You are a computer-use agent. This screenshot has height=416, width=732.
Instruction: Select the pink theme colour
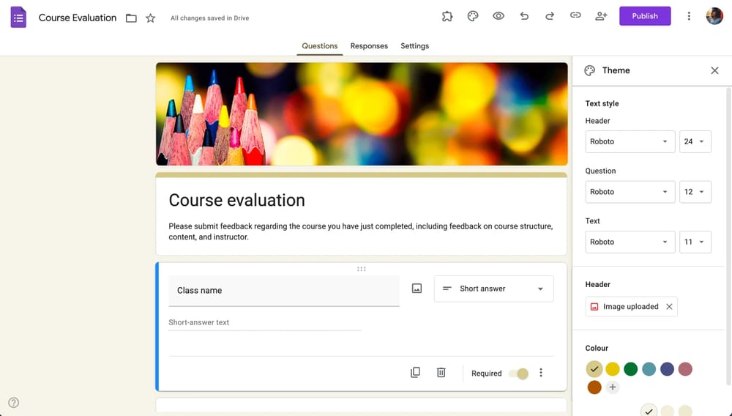coord(685,369)
